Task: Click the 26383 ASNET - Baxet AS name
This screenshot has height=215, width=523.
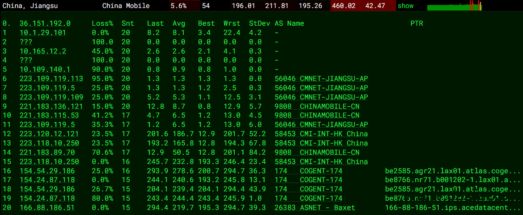Action: (x=314, y=207)
